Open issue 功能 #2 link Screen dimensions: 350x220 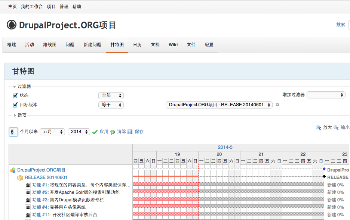(40, 192)
